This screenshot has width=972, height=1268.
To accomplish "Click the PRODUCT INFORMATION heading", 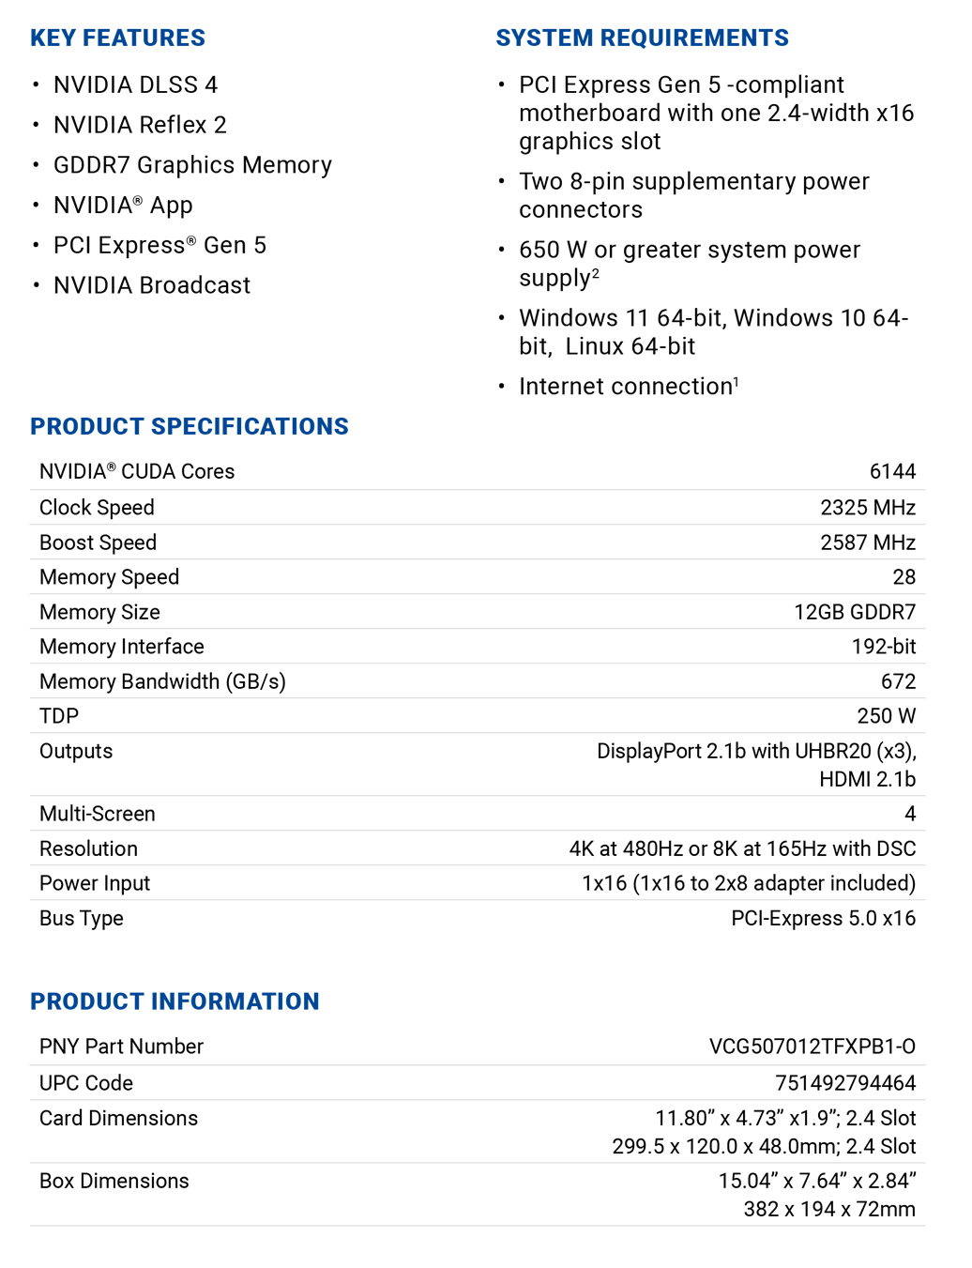I will [175, 1001].
